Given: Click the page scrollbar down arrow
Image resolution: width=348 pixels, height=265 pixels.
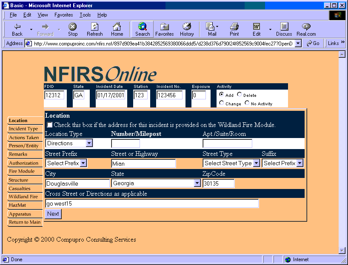Looking at the screenshot, I should point(342,251).
